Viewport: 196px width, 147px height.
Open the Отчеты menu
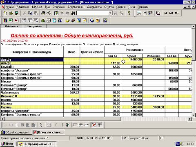click(x=109, y=7)
